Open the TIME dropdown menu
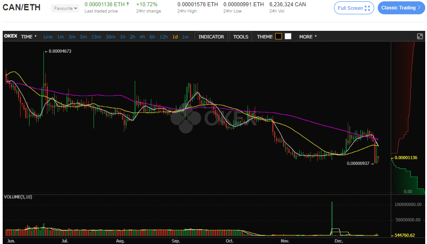This screenshot has height=244, width=427. 29,37
